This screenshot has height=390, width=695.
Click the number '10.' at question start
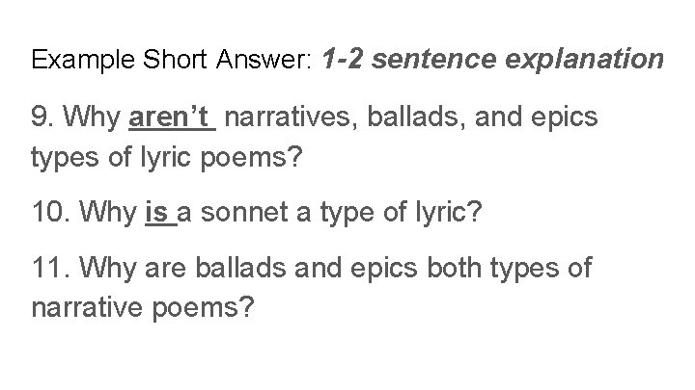pyautogui.click(x=51, y=212)
